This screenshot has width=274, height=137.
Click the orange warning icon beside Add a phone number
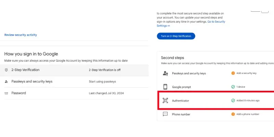(233, 114)
